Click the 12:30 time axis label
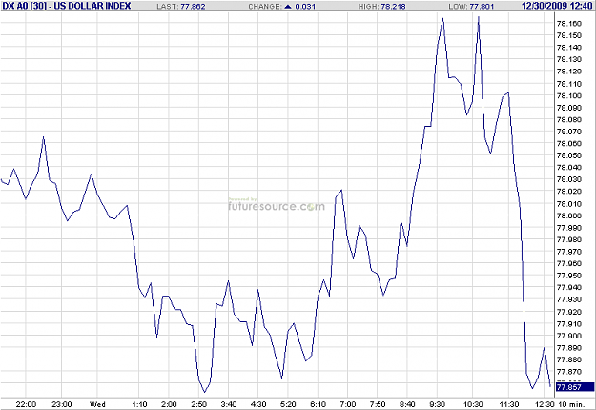Viewport: 596px width, 410px height. pyautogui.click(x=545, y=404)
